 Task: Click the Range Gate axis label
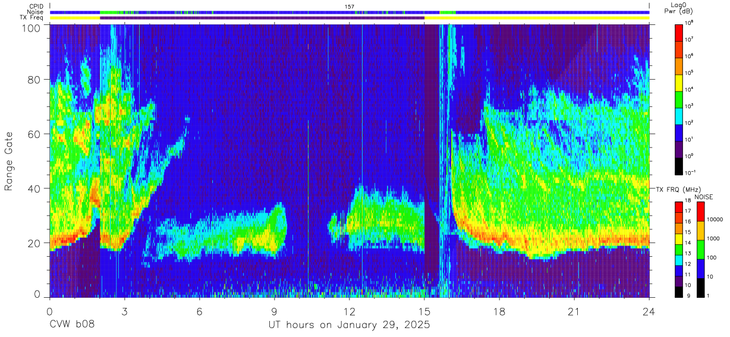(10, 160)
